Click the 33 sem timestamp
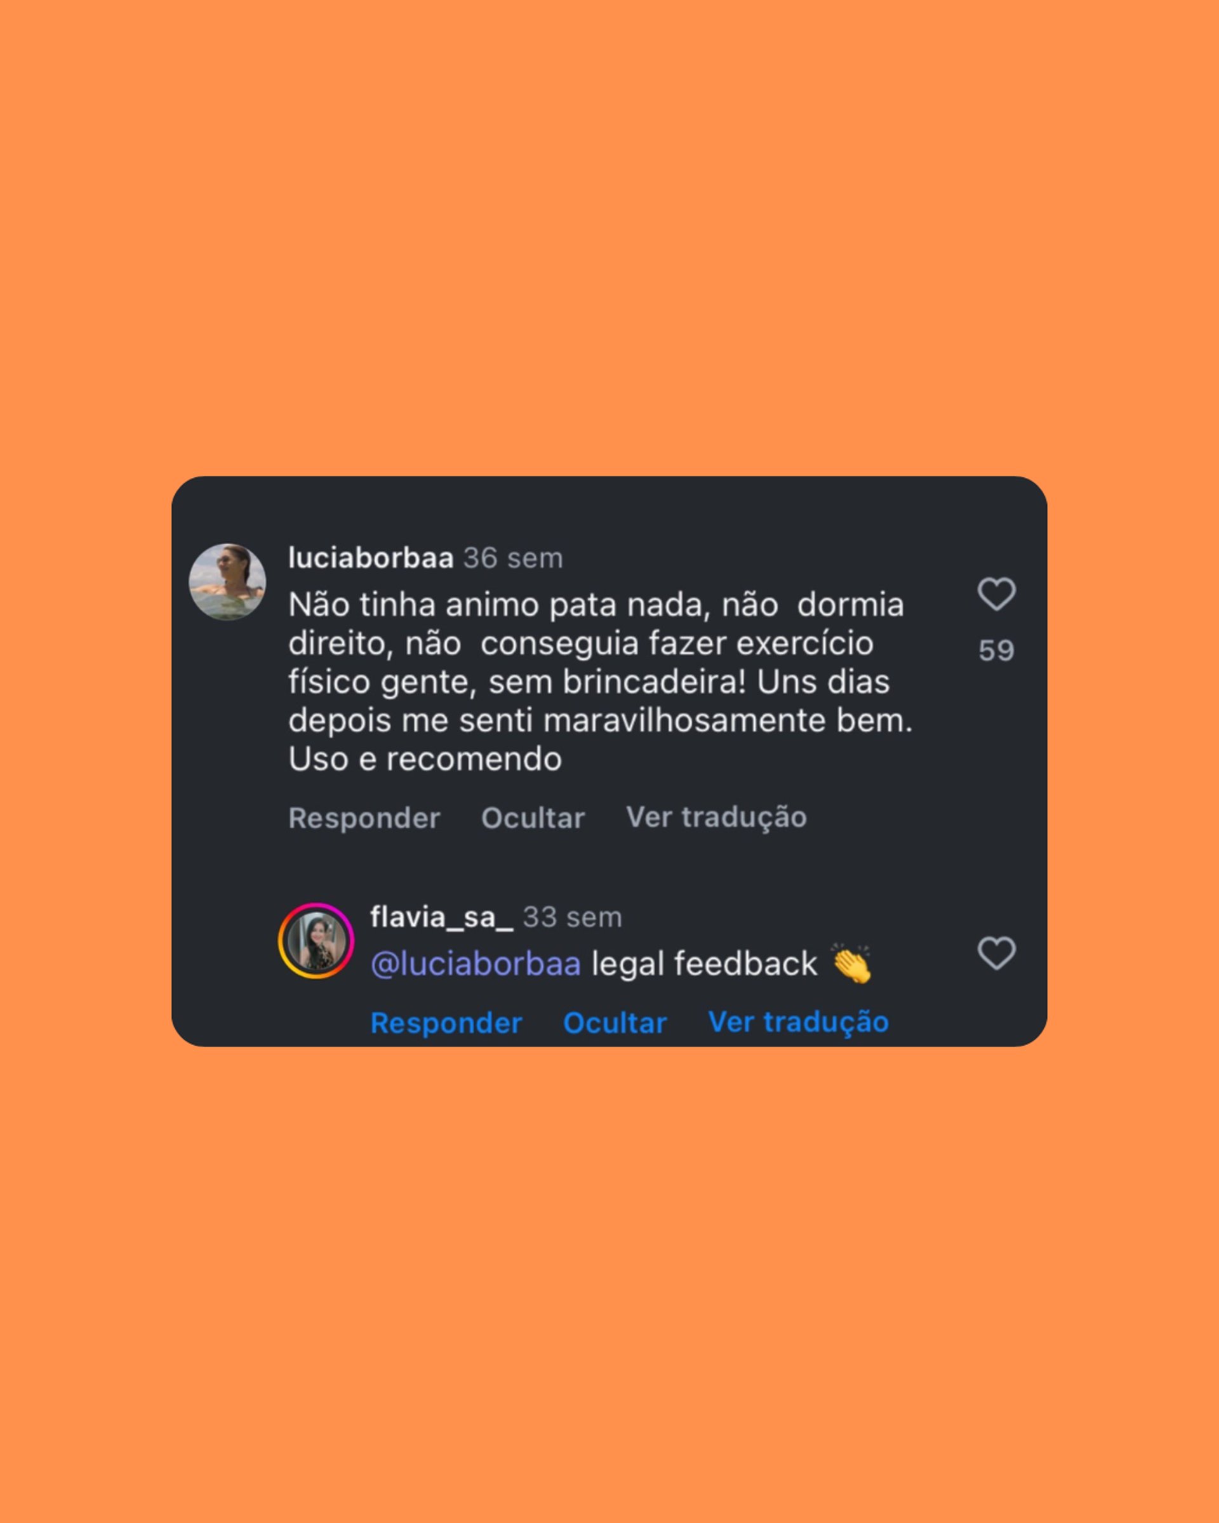Image resolution: width=1219 pixels, height=1523 pixels. [573, 917]
